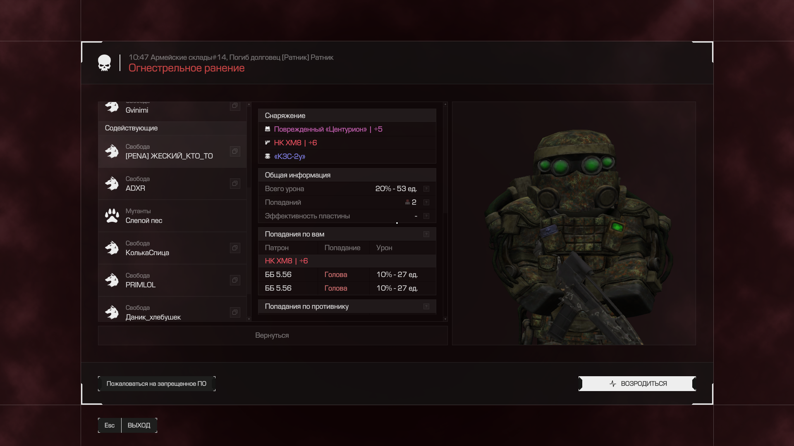
Task: Select player row [PENA] ЖЕСКИЙ_КТО_ТО
Action: point(172,151)
